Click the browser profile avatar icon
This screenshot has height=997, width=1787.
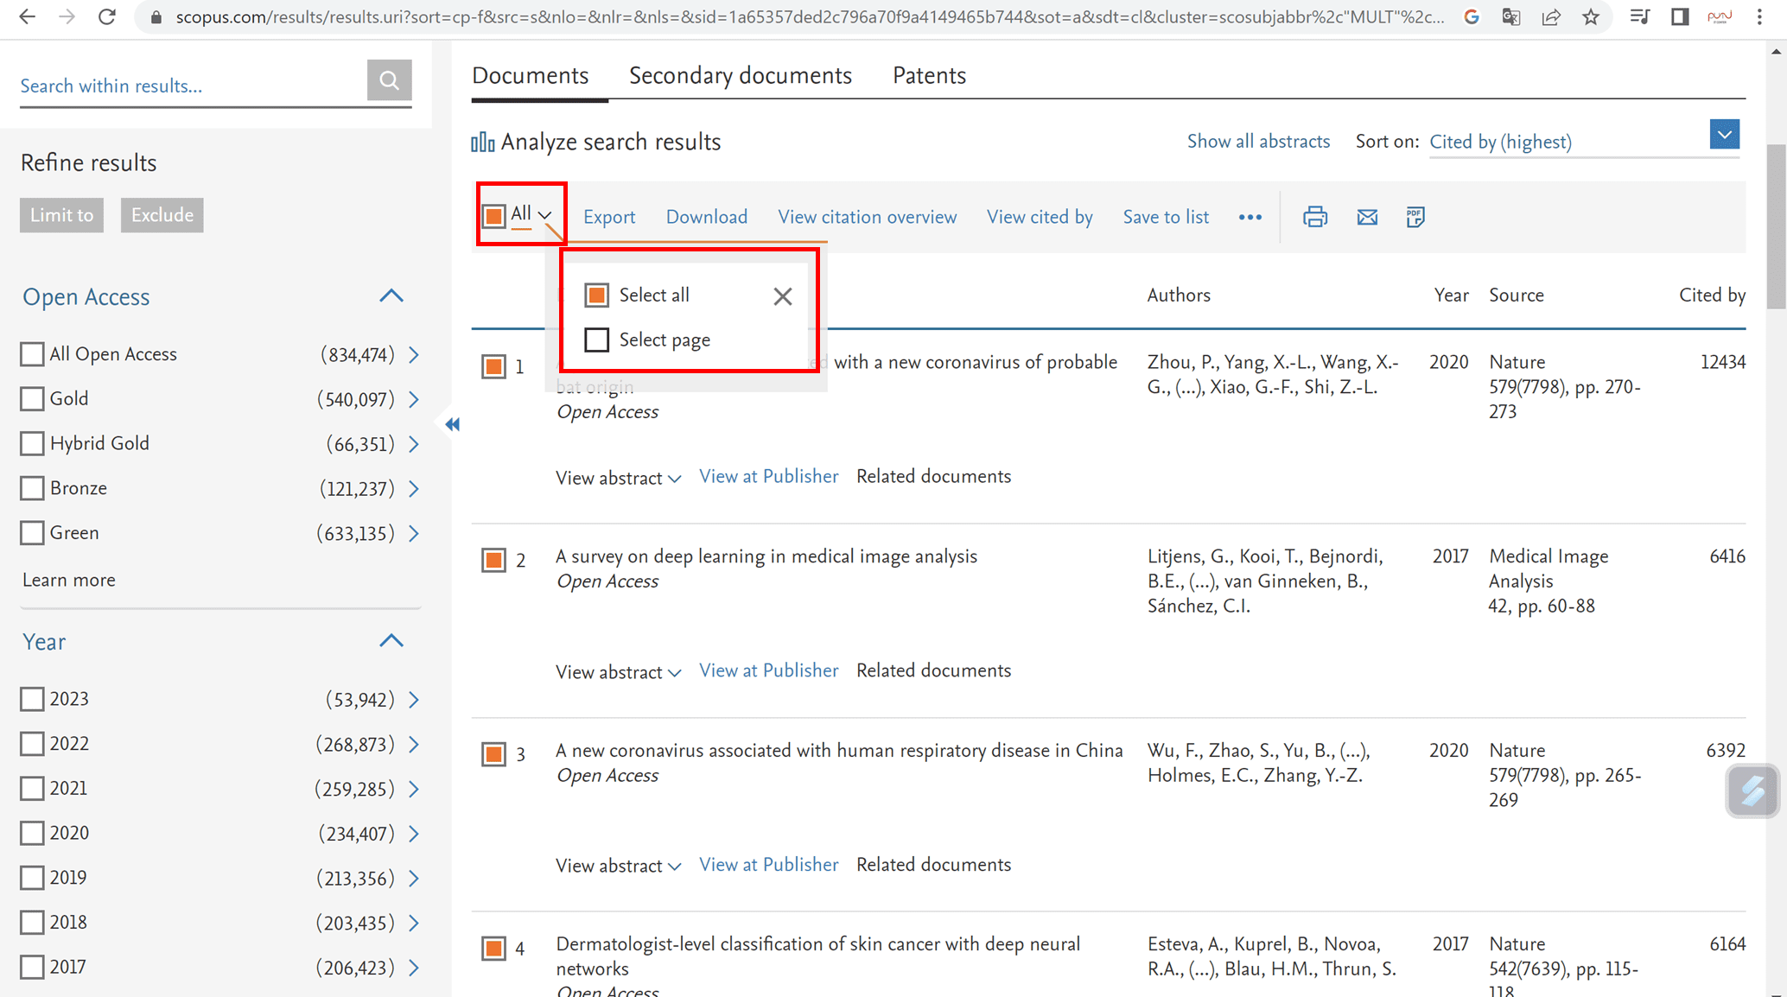1719,16
